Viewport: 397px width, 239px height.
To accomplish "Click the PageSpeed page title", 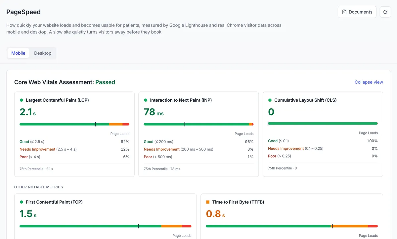I will [x=23, y=12].
